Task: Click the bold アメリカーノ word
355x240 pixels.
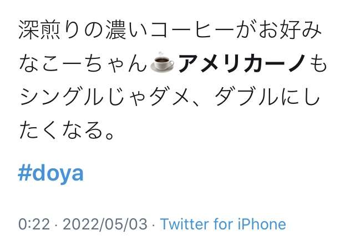Action: coord(241,63)
